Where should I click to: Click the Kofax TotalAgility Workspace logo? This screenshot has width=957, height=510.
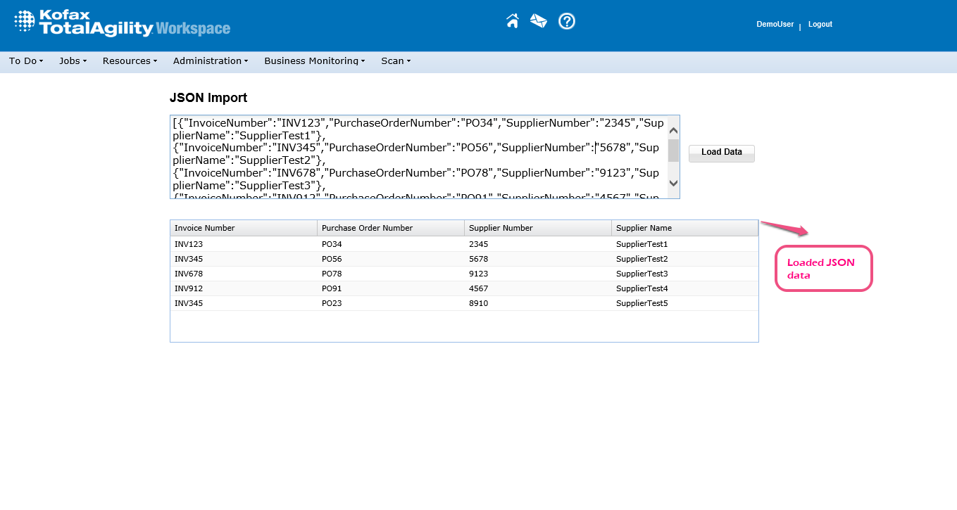[122, 23]
